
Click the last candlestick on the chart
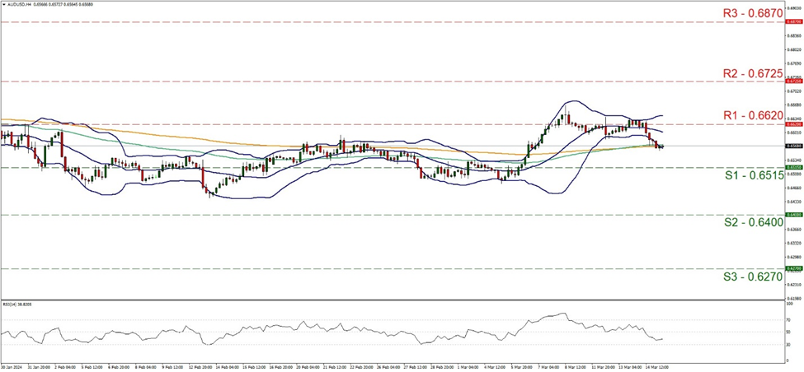pyautogui.click(x=663, y=146)
